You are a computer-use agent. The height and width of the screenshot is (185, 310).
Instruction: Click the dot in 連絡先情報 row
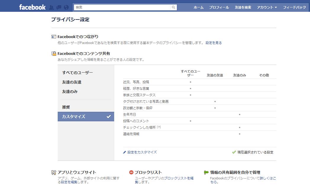pos(240,134)
